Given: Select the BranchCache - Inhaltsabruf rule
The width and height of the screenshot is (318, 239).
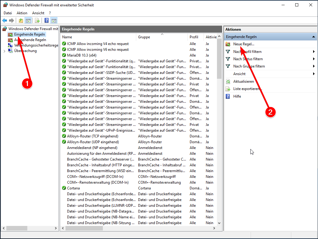Looking at the screenshot, I should (138, 165).
